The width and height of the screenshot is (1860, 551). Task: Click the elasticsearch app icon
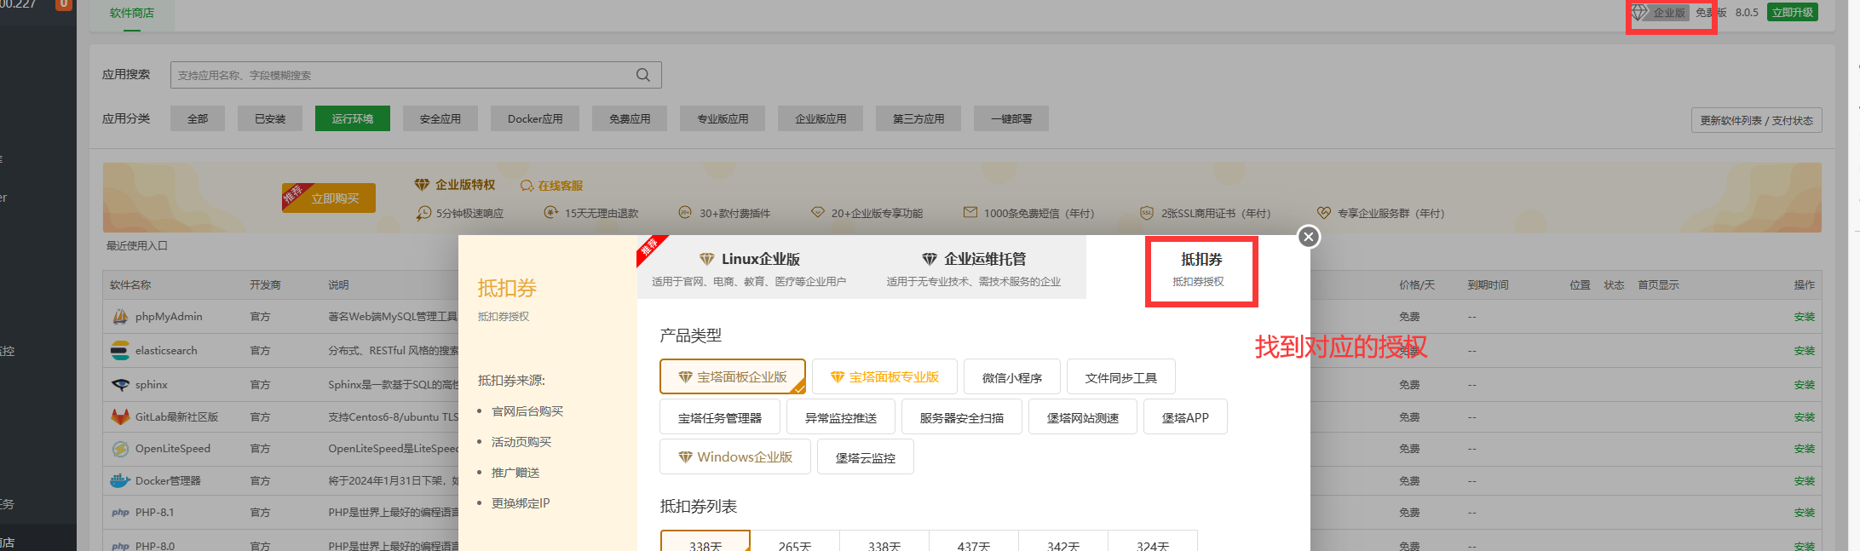point(120,351)
